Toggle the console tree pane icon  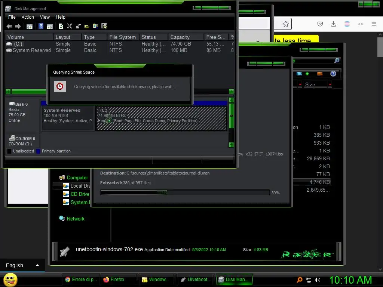point(29,27)
